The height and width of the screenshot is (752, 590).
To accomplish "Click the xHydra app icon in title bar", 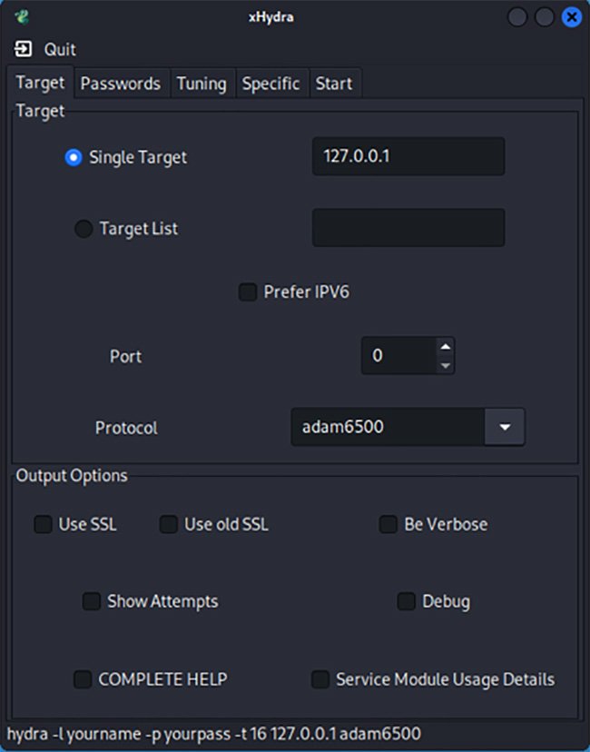I will tap(22, 16).
